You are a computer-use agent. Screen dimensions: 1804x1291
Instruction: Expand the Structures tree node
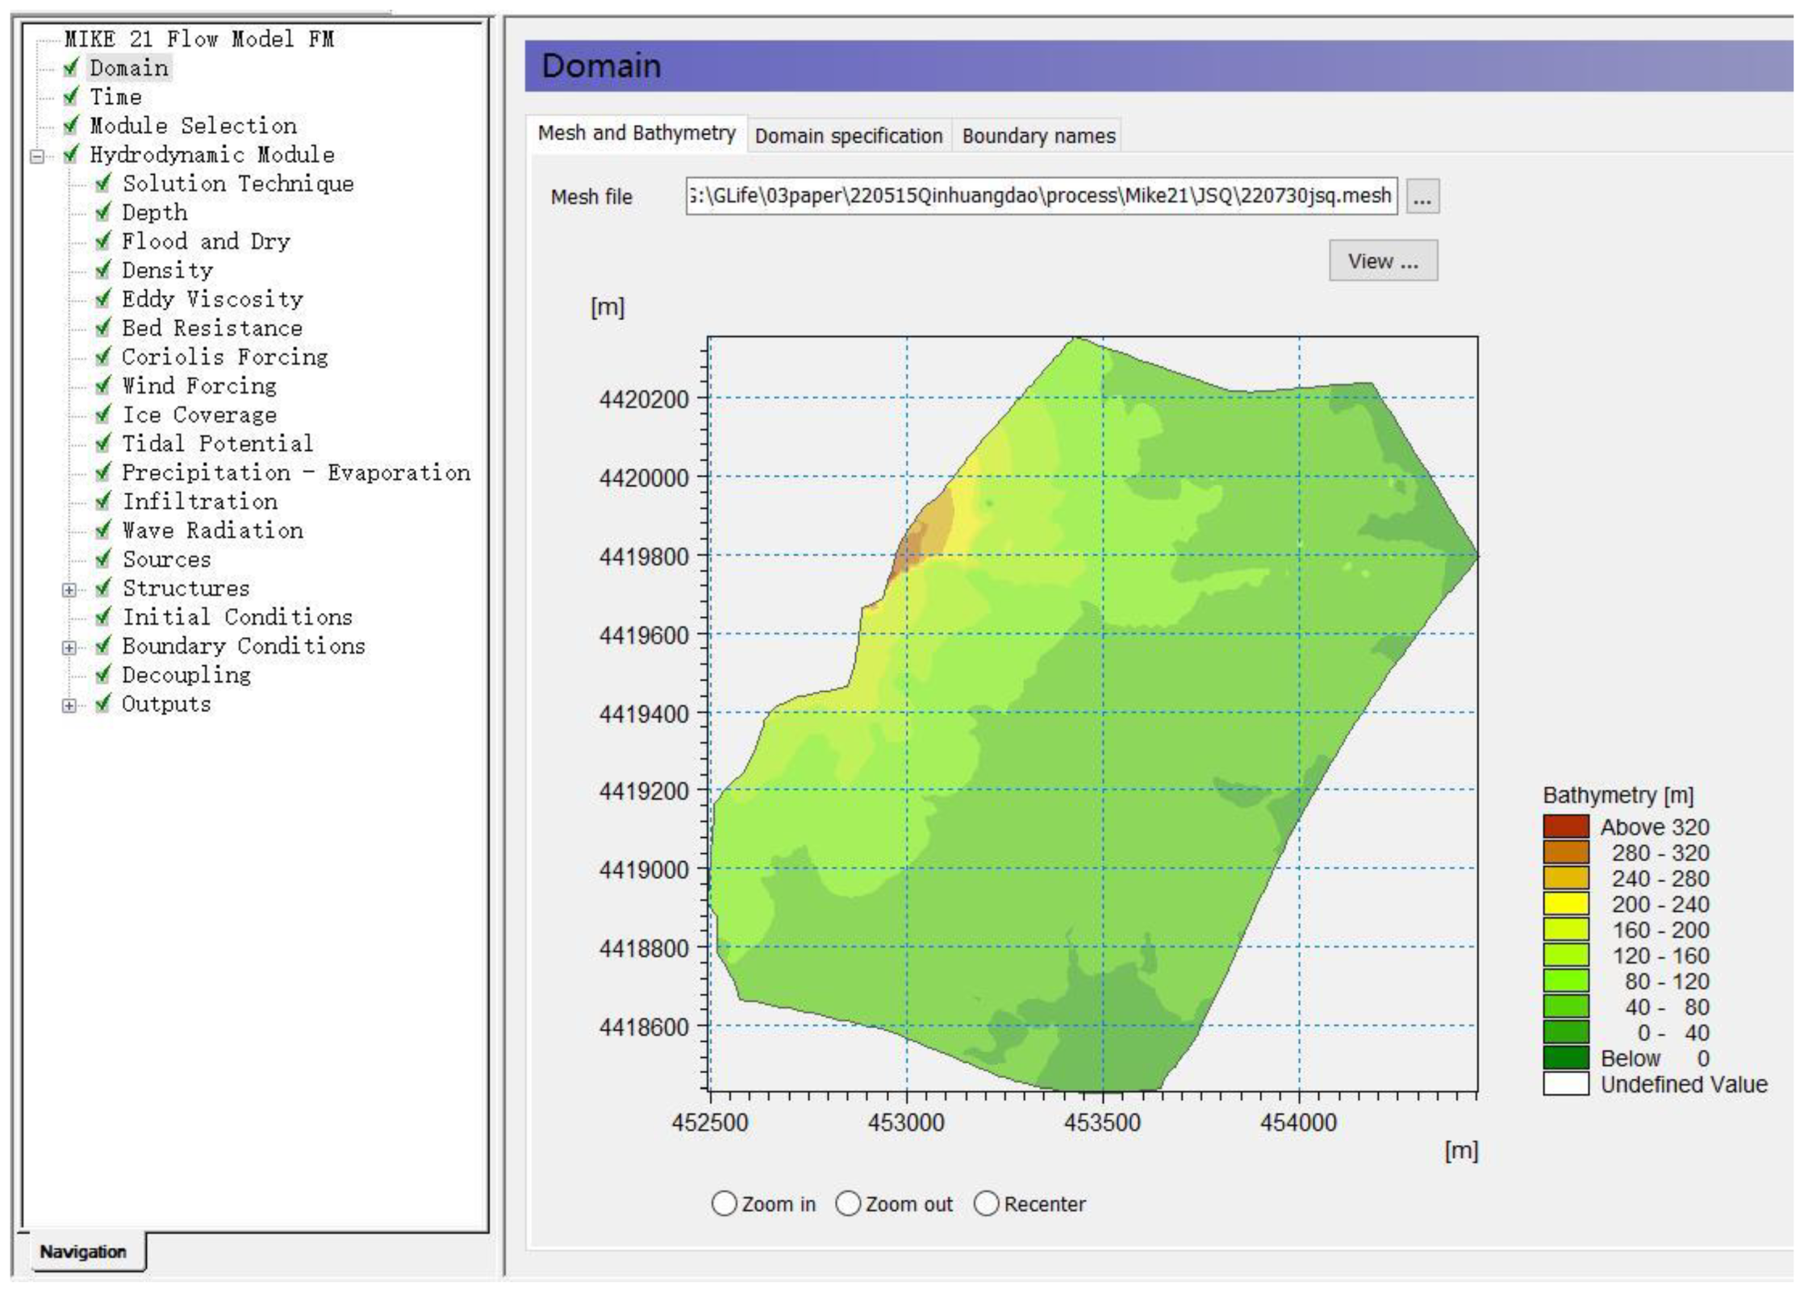(x=69, y=590)
